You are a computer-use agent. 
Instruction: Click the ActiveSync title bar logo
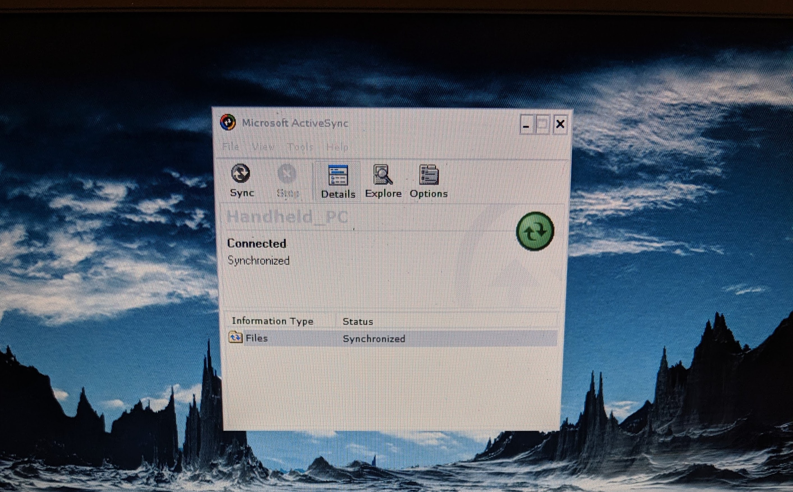[228, 122]
